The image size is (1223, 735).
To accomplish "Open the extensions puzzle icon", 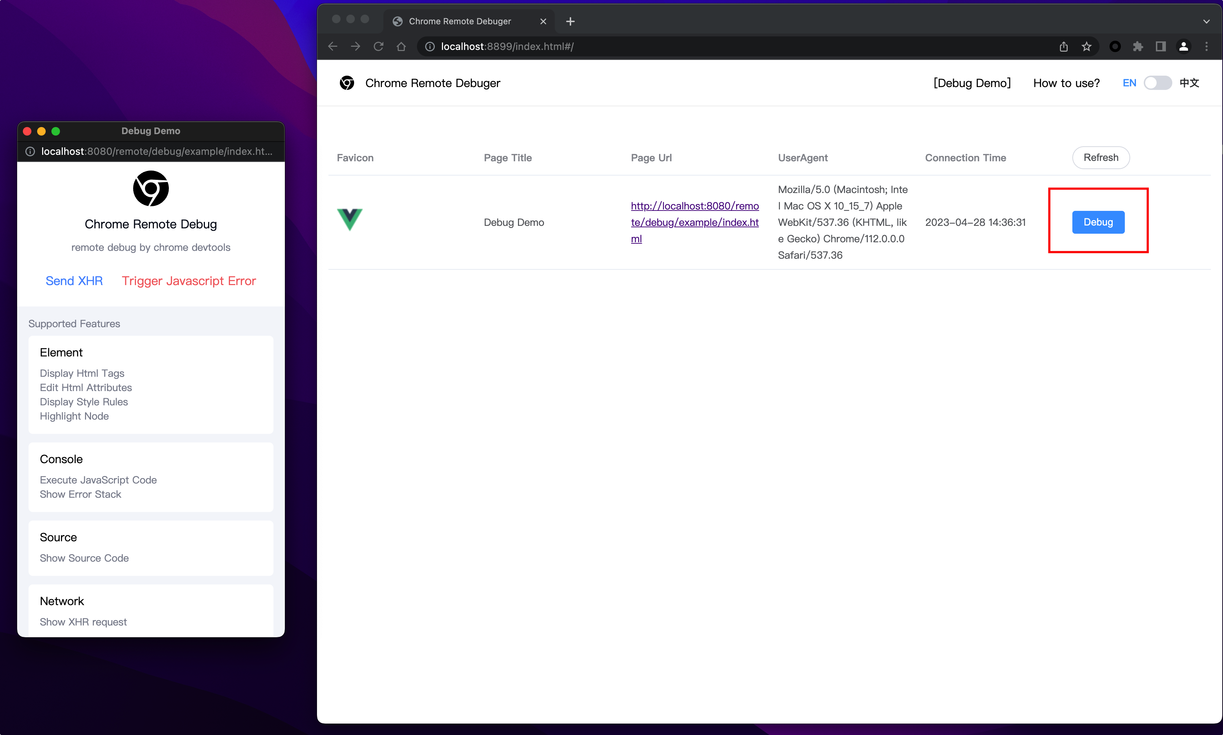I will pos(1138,46).
